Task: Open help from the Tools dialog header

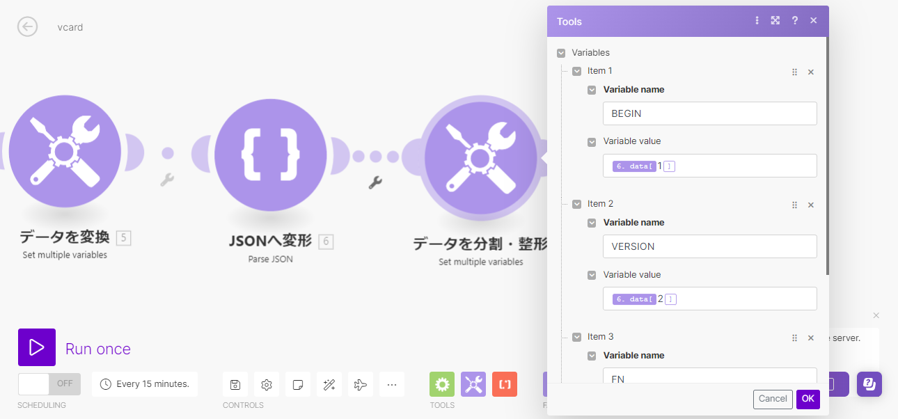Action: point(794,21)
